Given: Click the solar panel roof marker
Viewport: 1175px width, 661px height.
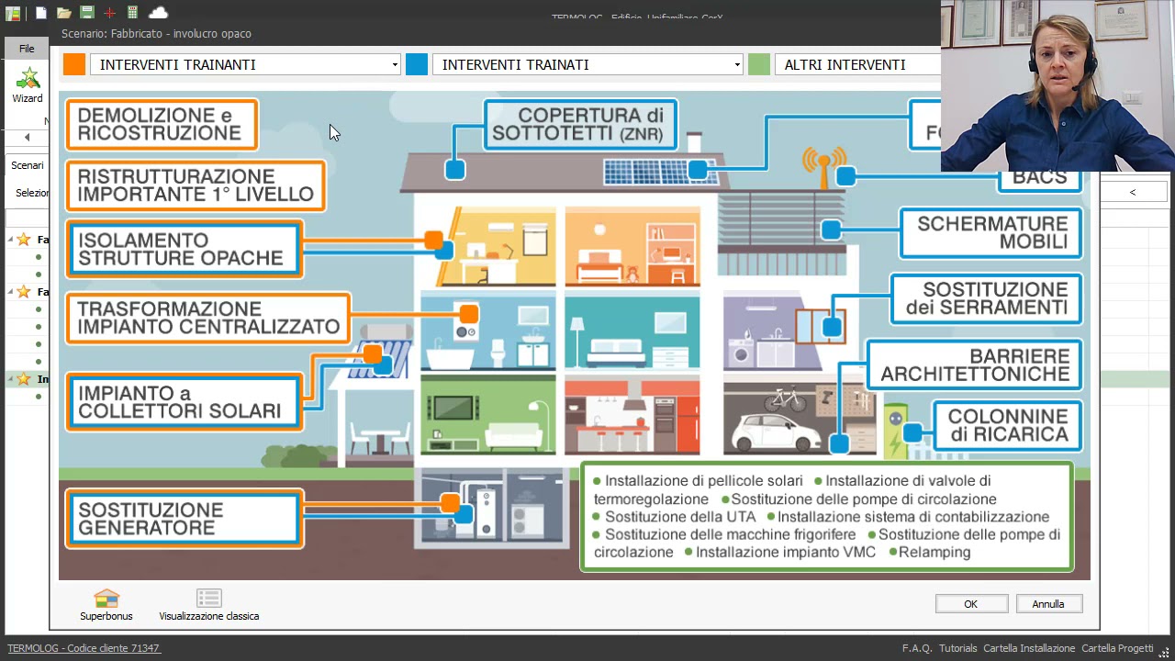Looking at the screenshot, I should point(698,170).
